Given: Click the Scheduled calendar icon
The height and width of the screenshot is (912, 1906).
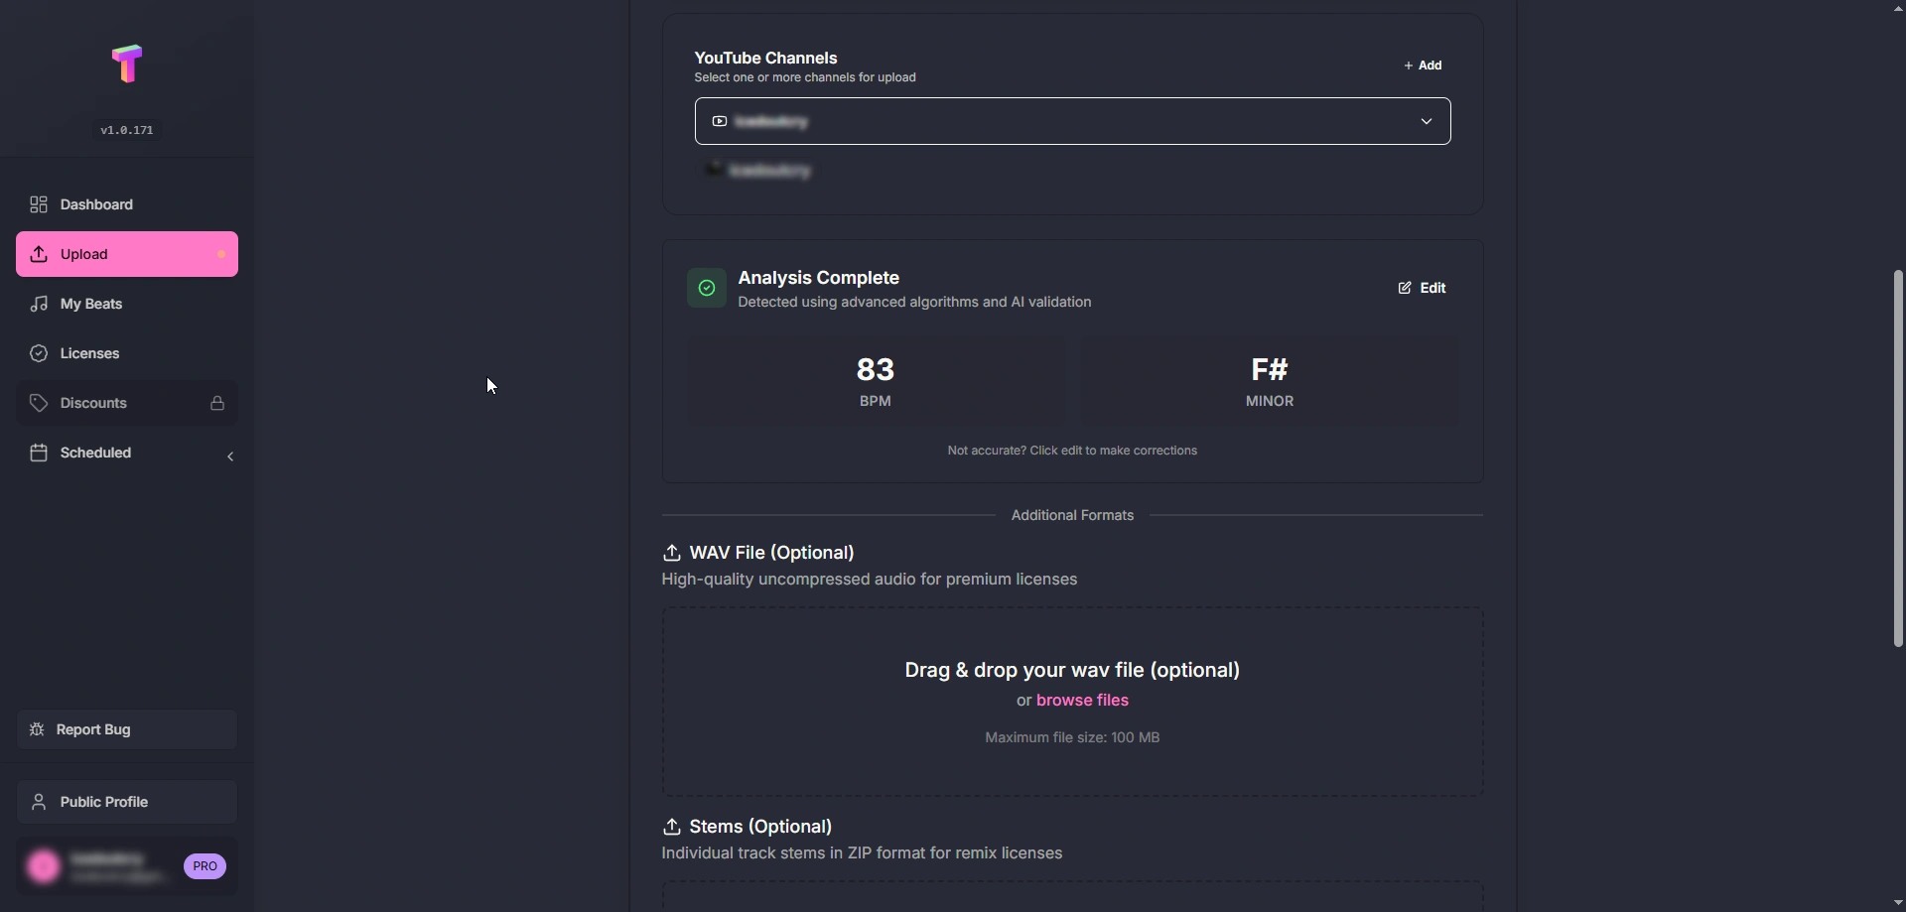Looking at the screenshot, I should [39, 454].
